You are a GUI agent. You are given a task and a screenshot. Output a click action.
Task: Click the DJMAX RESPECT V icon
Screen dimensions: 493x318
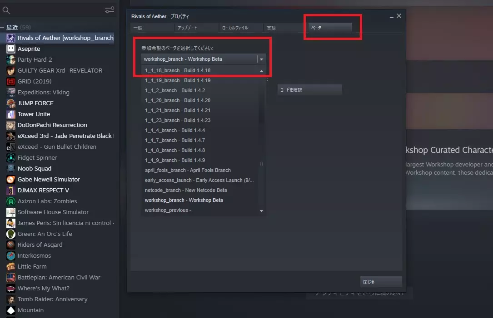tap(11, 190)
